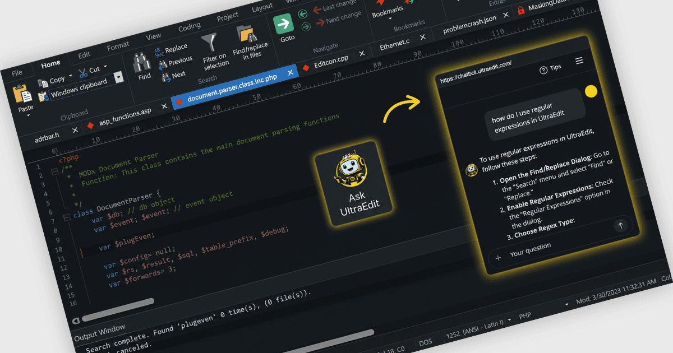Close the problemcrash.json tab
This screenshot has width=673, height=353.
[506, 15]
